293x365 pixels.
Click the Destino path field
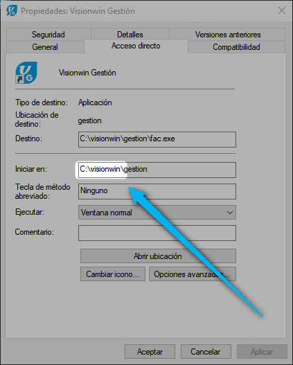157,139
